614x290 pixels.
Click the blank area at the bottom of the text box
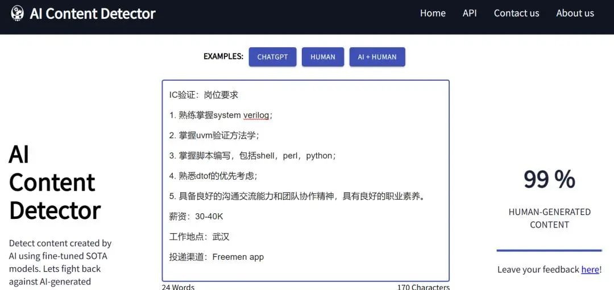pyautogui.click(x=305, y=271)
